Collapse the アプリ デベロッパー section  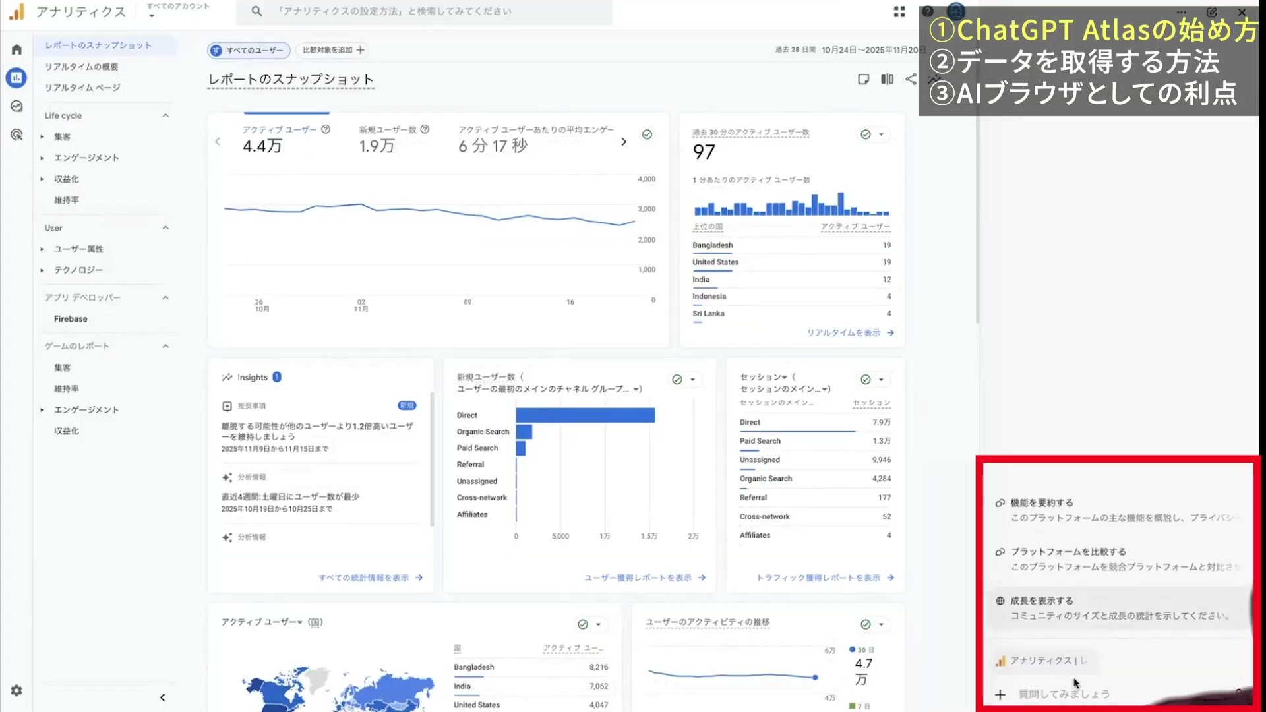point(166,297)
